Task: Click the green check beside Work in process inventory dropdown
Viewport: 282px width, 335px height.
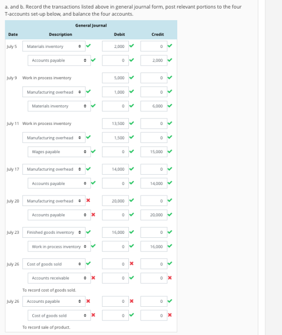Action: [93, 246]
